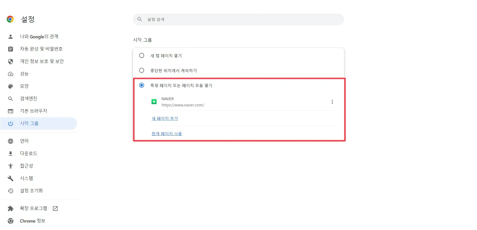477x230 pixels.
Task: Select the 다운로드 download arrow icon
Action: coord(10,153)
